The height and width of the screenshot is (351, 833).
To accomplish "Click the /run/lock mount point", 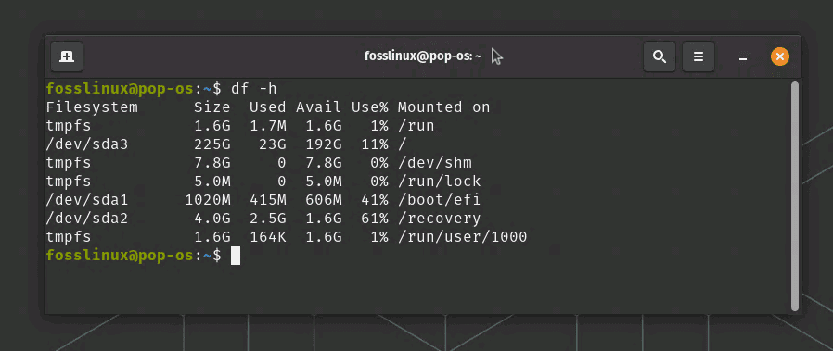I will pyautogui.click(x=440, y=182).
